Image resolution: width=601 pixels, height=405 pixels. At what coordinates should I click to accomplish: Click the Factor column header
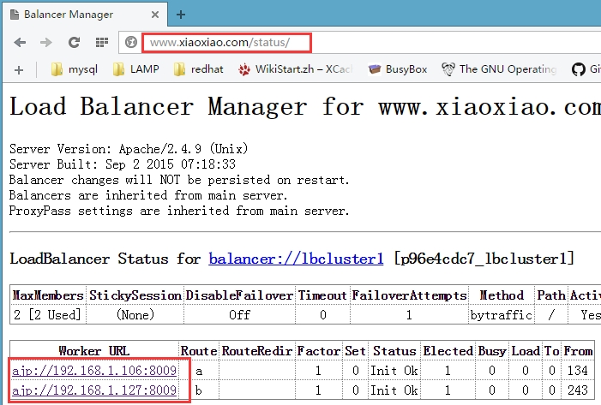click(319, 351)
